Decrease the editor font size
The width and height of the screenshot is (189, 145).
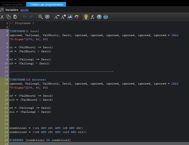pyautogui.click(x=57, y=17)
